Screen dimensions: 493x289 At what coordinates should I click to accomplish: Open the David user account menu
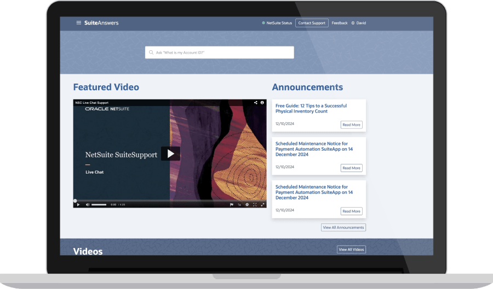359,23
